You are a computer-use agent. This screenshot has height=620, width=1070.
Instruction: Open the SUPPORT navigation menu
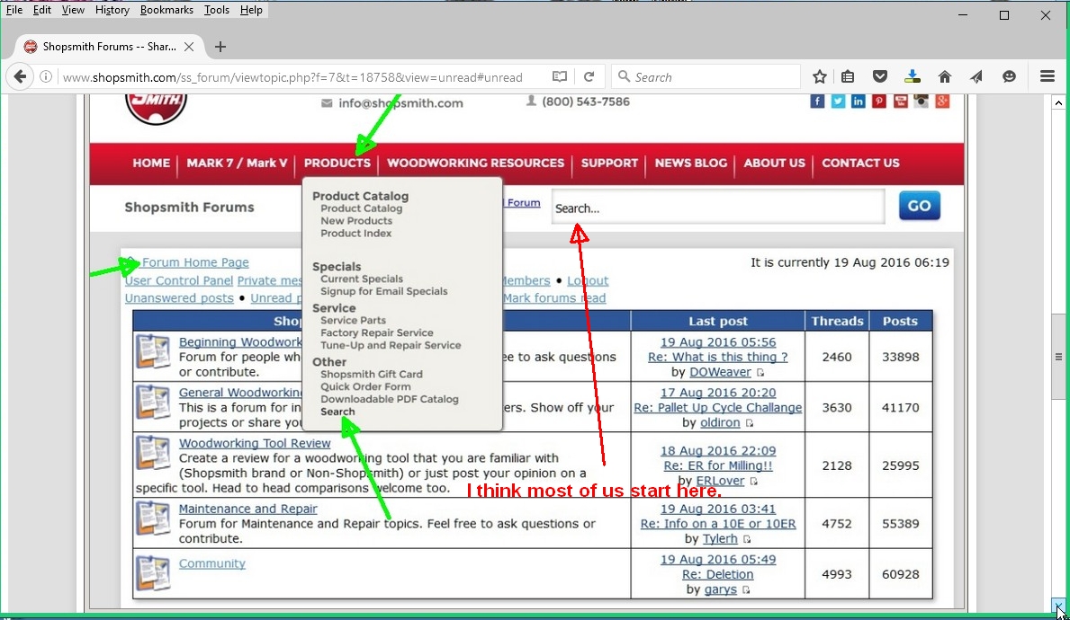point(609,163)
